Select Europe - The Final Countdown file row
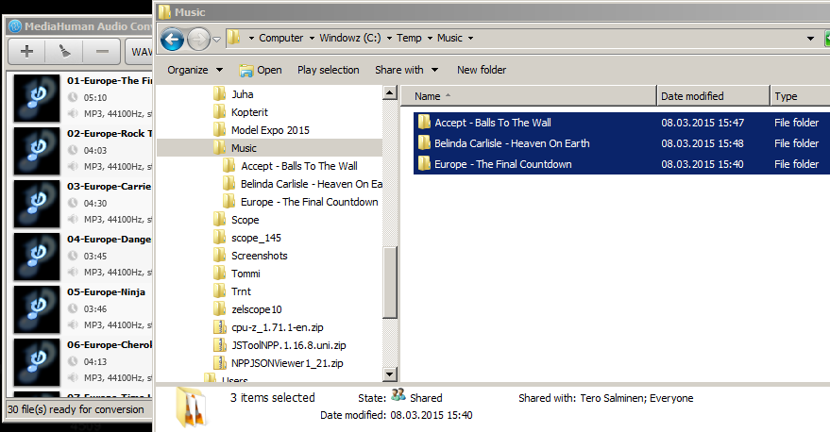 pyautogui.click(x=621, y=164)
